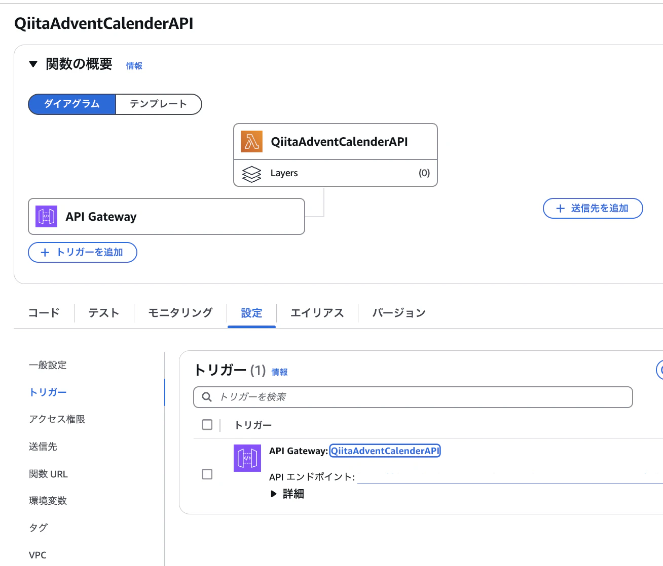The height and width of the screenshot is (566, 663).
Task: Switch to the ダイアグラム view
Action: pyautogui.click(x=72, y=104)
